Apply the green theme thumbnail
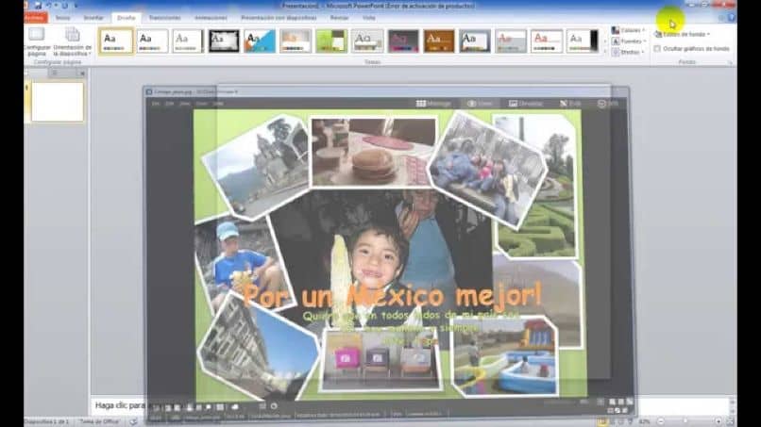The width and height of the screenshot is (761, 427). pos(331,41)
